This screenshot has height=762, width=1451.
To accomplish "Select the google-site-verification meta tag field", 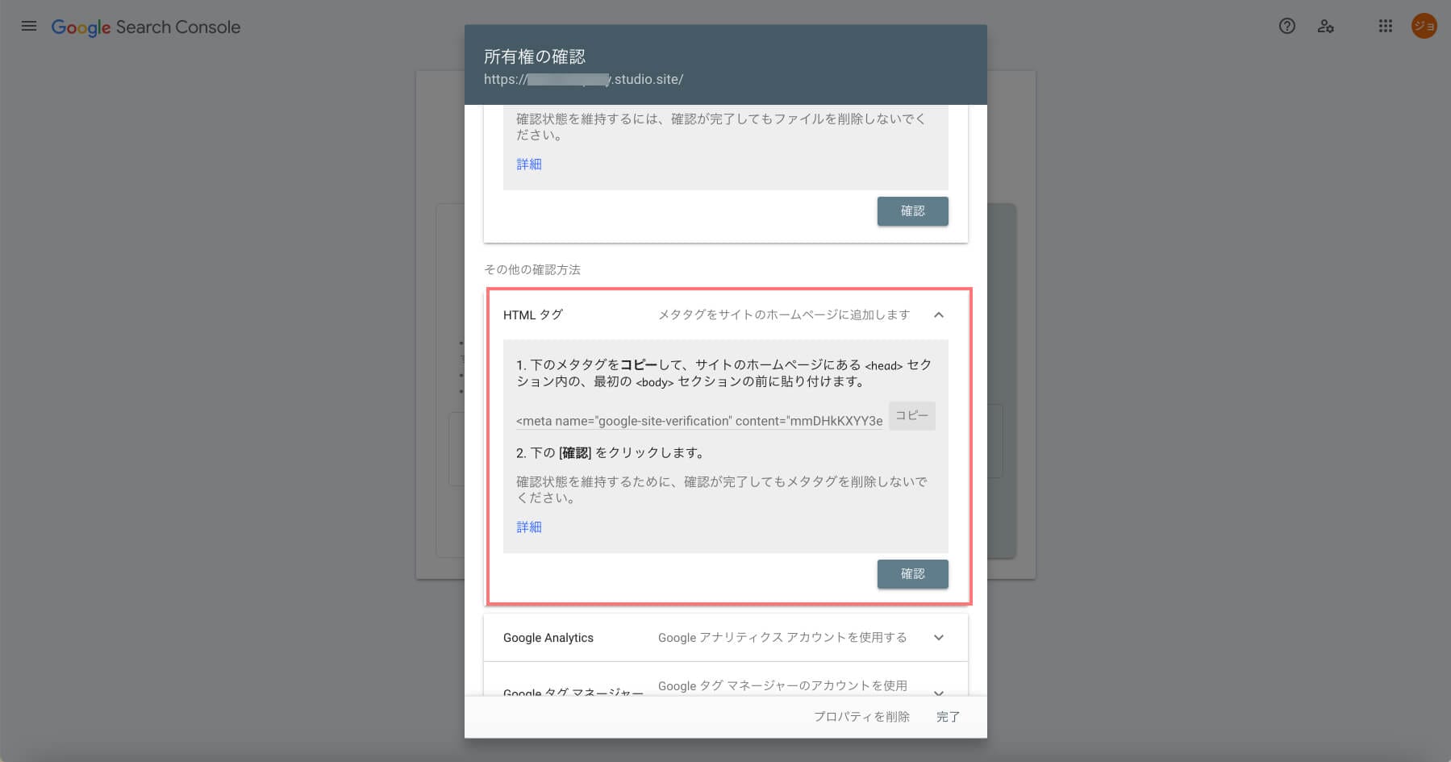I will coord(699,421).
